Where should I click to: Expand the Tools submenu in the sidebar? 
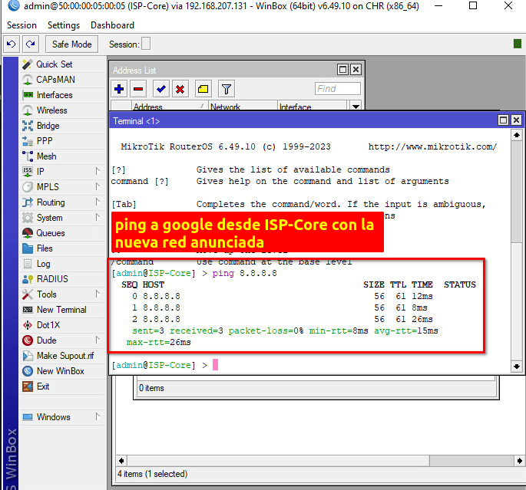(x=98, y=294)
